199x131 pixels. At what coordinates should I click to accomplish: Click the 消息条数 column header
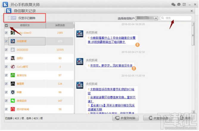[x=60, y=25]
